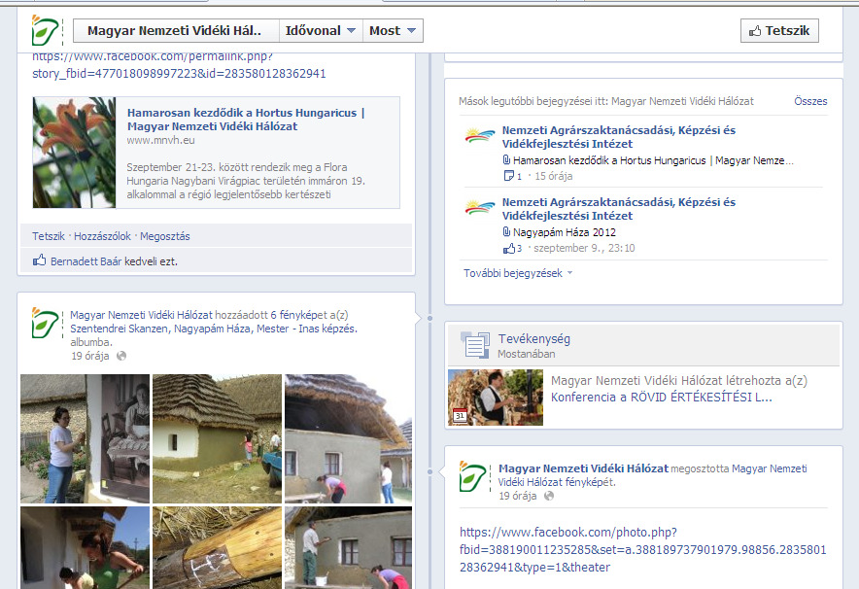This screenshot has height=589, width=859.
Task: Click the thumbs-up icon beside Bernadett Baár
Action: (40, 260)
